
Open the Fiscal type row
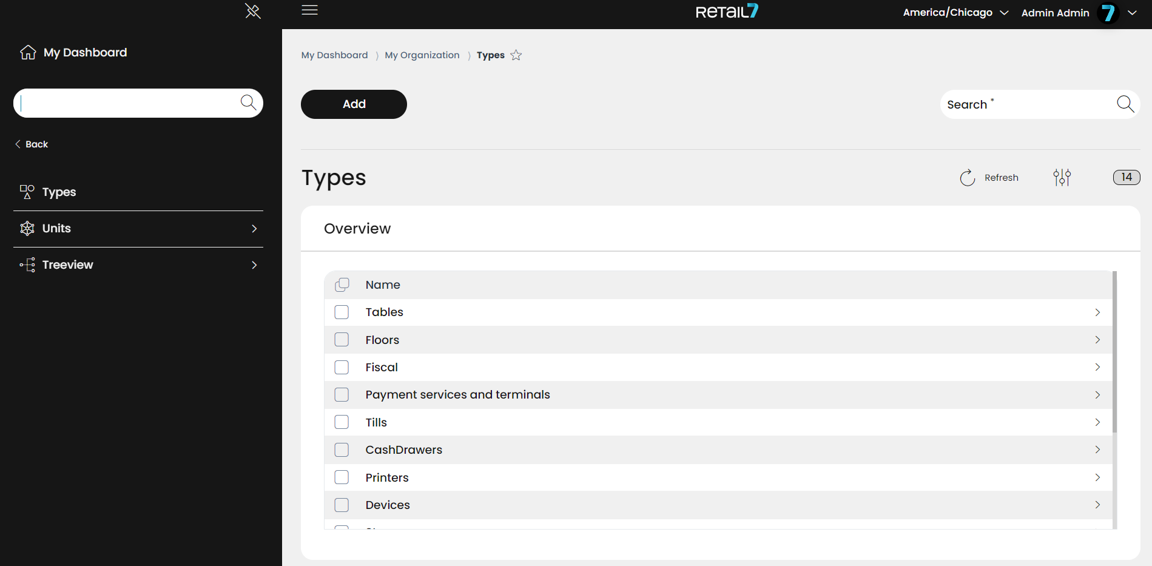pyautogui.click(x=719, y=367)
